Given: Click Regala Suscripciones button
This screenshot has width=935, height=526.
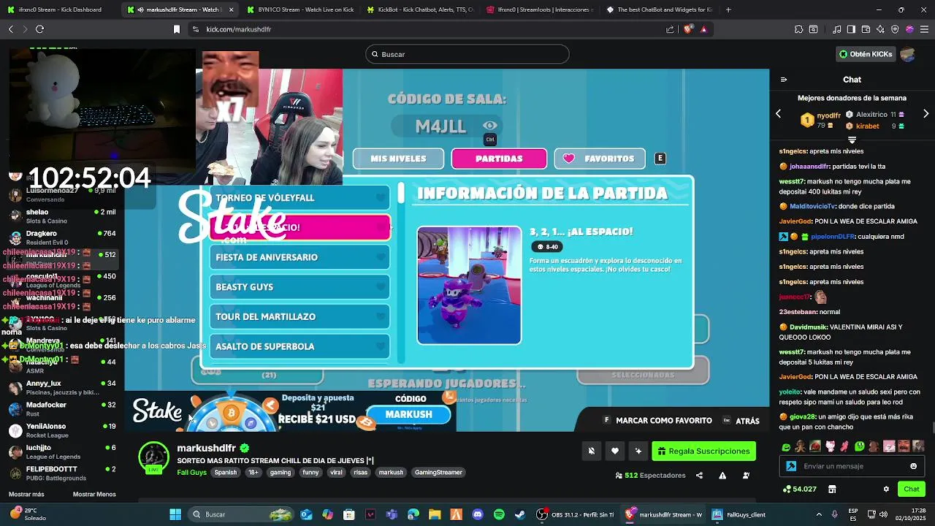Looking at the screenshot, I should [703, 451].
